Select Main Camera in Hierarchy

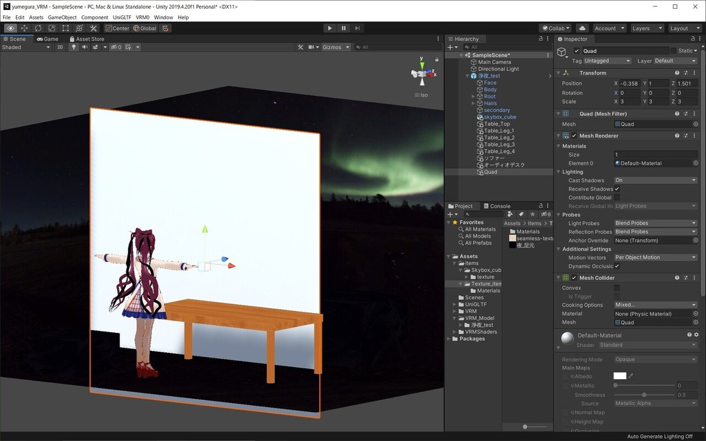(x=494, y=62)
